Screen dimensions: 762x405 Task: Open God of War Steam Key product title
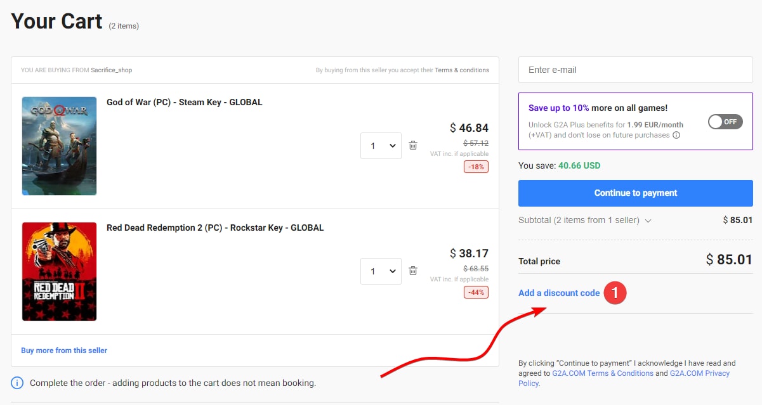pyautogui.click(x=184, y=102)
